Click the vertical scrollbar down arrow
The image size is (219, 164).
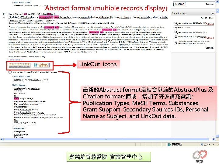tap(217, 136)
